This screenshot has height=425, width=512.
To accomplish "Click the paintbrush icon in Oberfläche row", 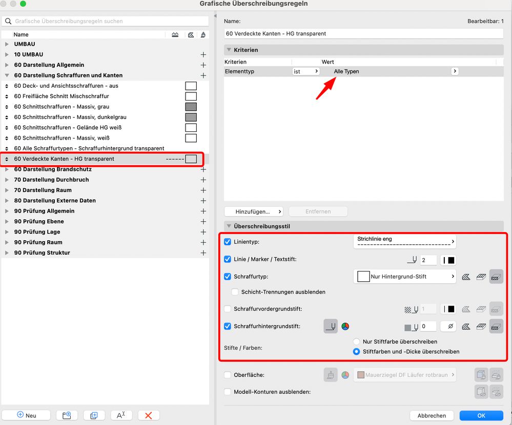I will [x=331, y=375].
